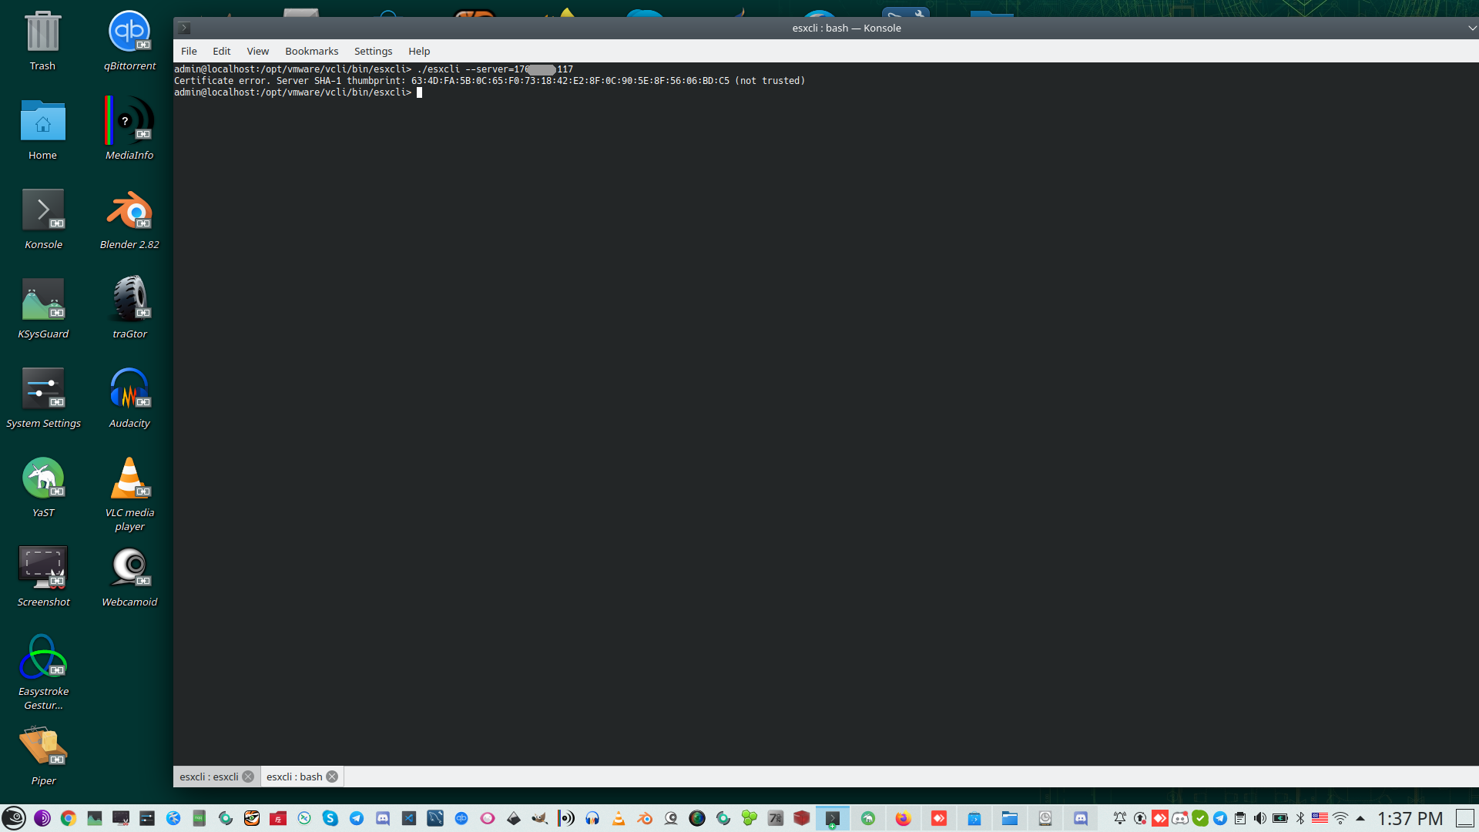Screen dimensions: 1479x832
Task: Switch to the 'esxcli : esxcli' tab
Action: pyautogui.click(x=209, y=777)
